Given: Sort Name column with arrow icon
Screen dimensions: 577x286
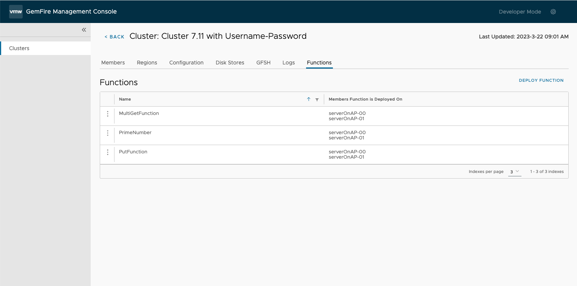Looking at the screenshot, I should pos(309,99).
